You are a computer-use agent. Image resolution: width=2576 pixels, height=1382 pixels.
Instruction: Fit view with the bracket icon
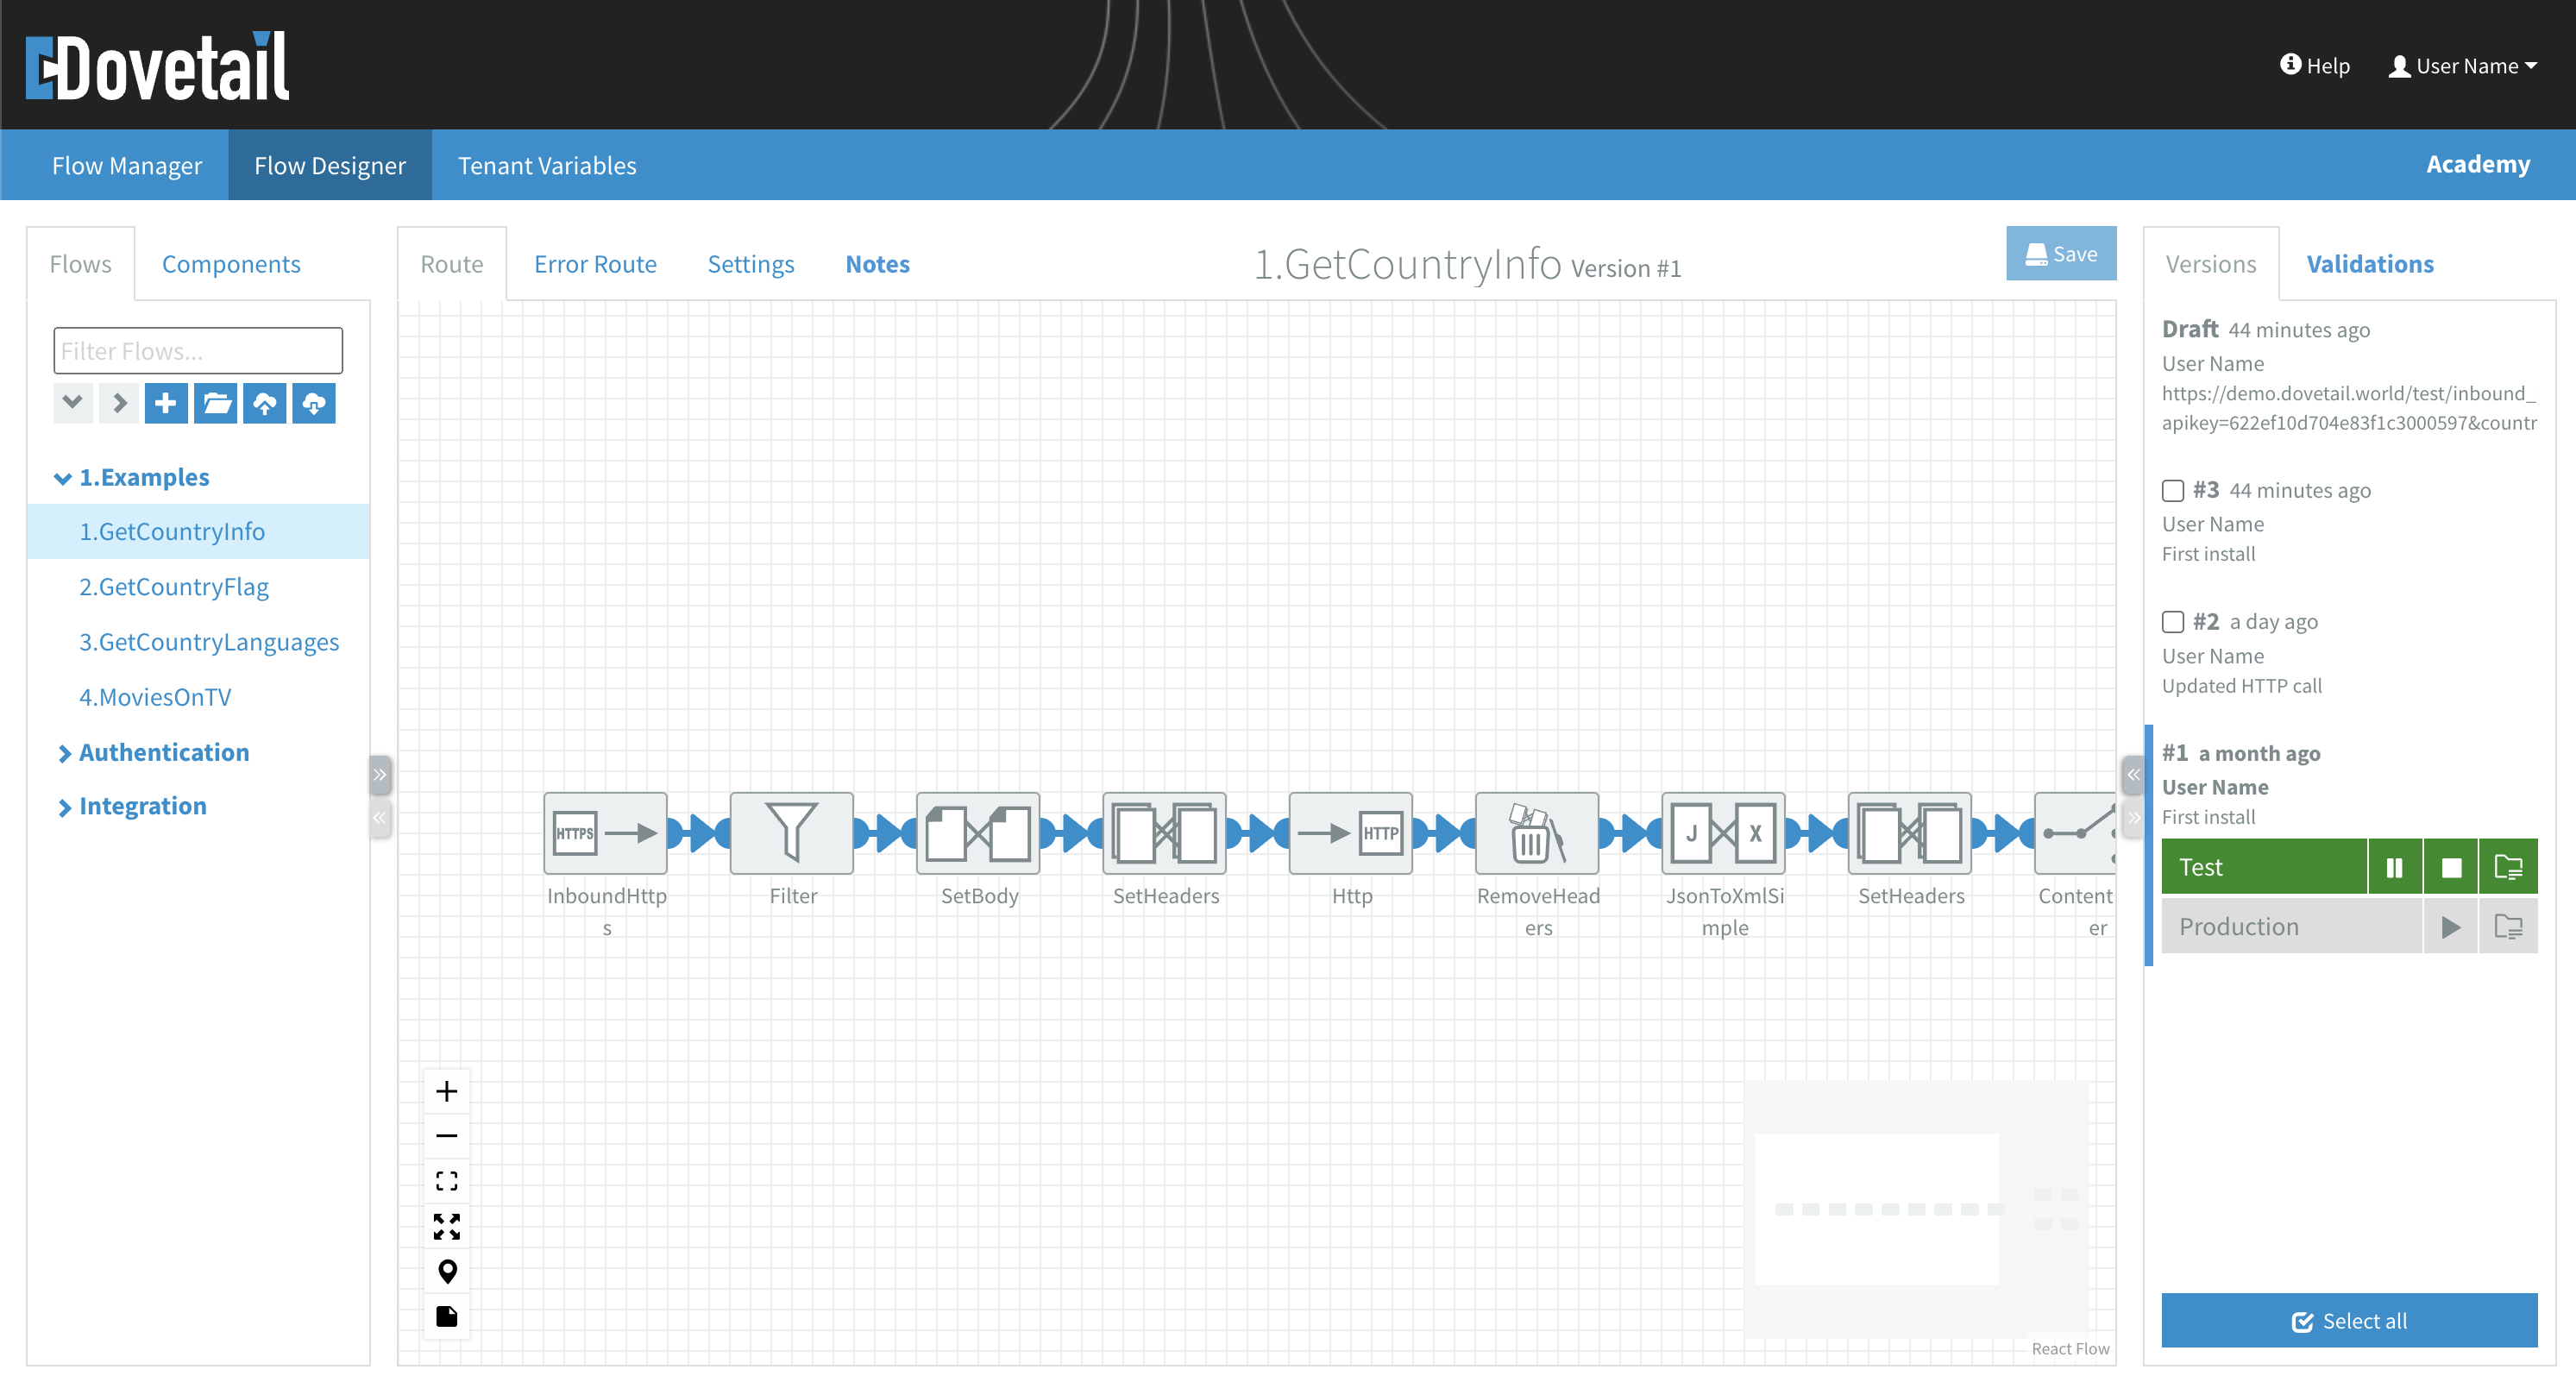pos(447,1181)
